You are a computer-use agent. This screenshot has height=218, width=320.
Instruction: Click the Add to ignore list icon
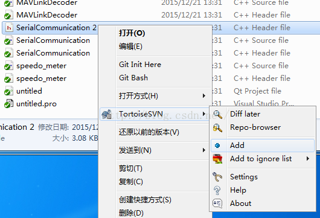[217, 159]
